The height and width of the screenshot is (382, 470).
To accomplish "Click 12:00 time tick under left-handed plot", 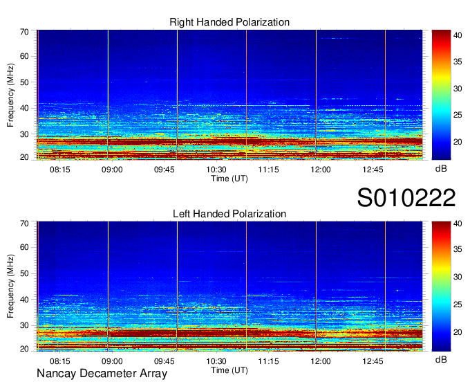I will tap(321, 361).
